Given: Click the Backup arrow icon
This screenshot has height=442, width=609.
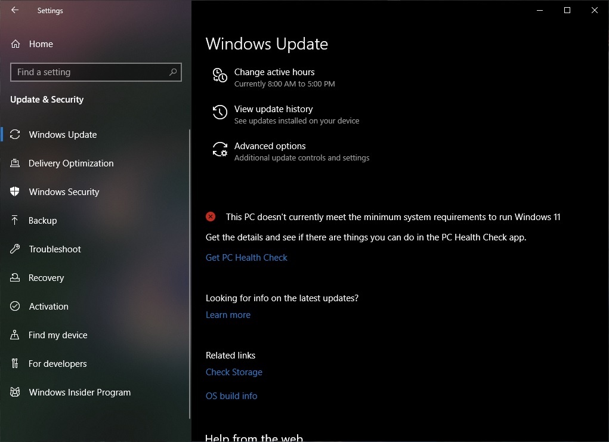Looking at the screenshot, I should [15, 220].
